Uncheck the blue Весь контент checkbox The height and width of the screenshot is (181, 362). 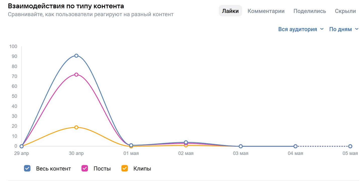[27, 168]
